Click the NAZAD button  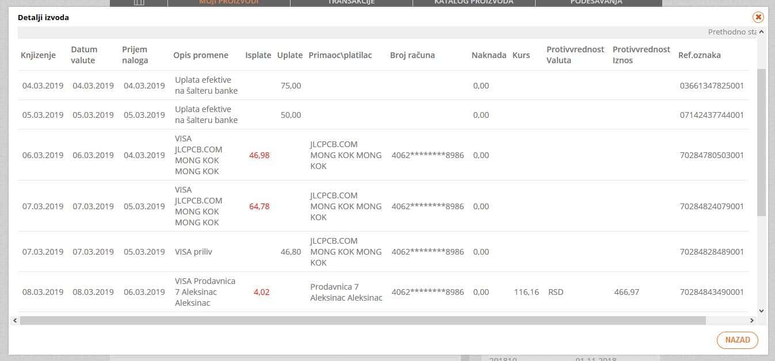pos(738,340)
